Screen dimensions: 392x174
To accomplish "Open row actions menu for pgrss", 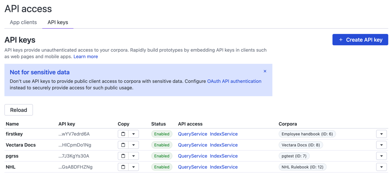I will 381,156.
